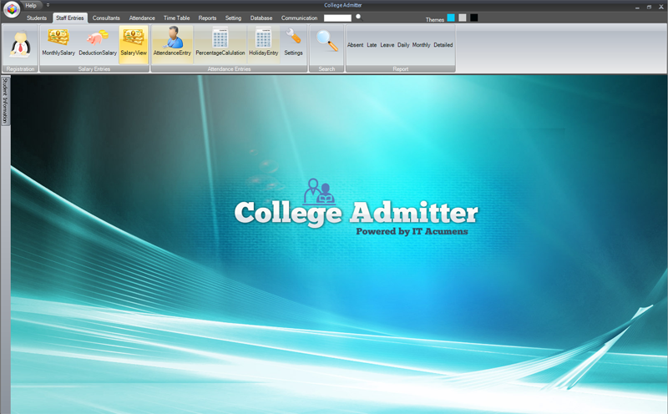Open the Staff Registration icon

point(20,44)
